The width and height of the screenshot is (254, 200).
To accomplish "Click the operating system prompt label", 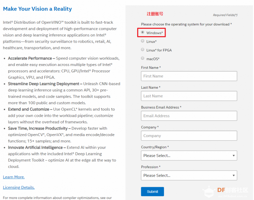I will (186, 24).
